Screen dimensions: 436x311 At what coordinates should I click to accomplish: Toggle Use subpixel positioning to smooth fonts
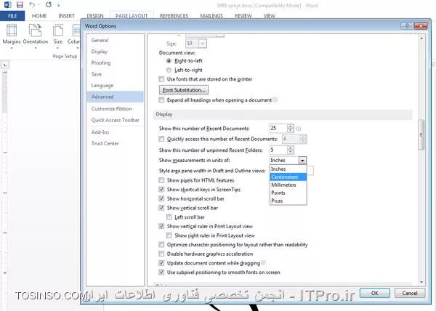pos(161,272)
